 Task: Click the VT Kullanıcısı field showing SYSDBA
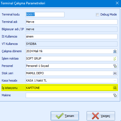[71, 44]
